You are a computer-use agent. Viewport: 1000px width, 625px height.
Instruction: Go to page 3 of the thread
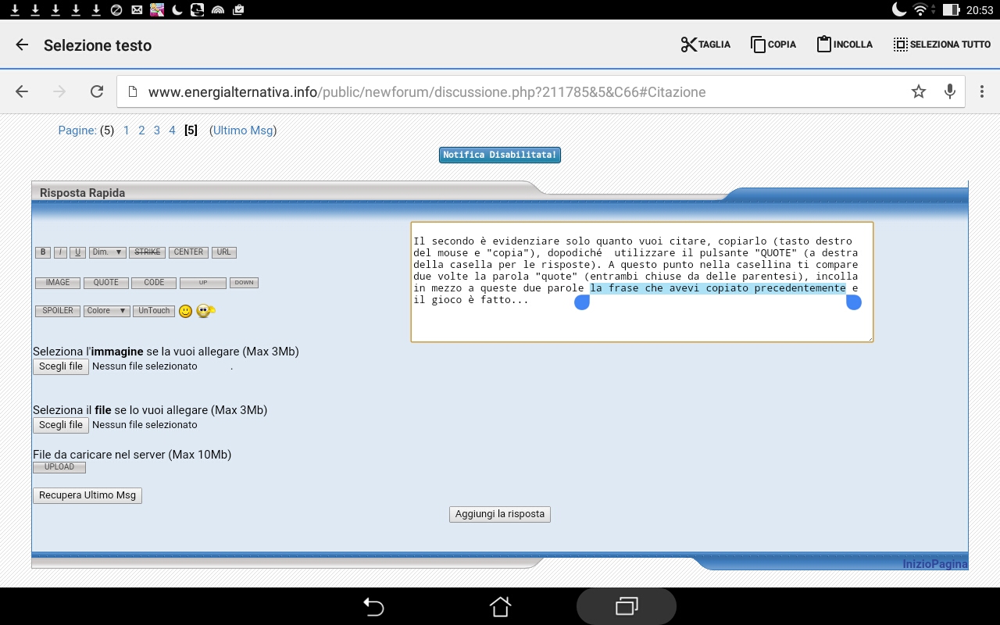pyautogui.click(x=157, y=130)
